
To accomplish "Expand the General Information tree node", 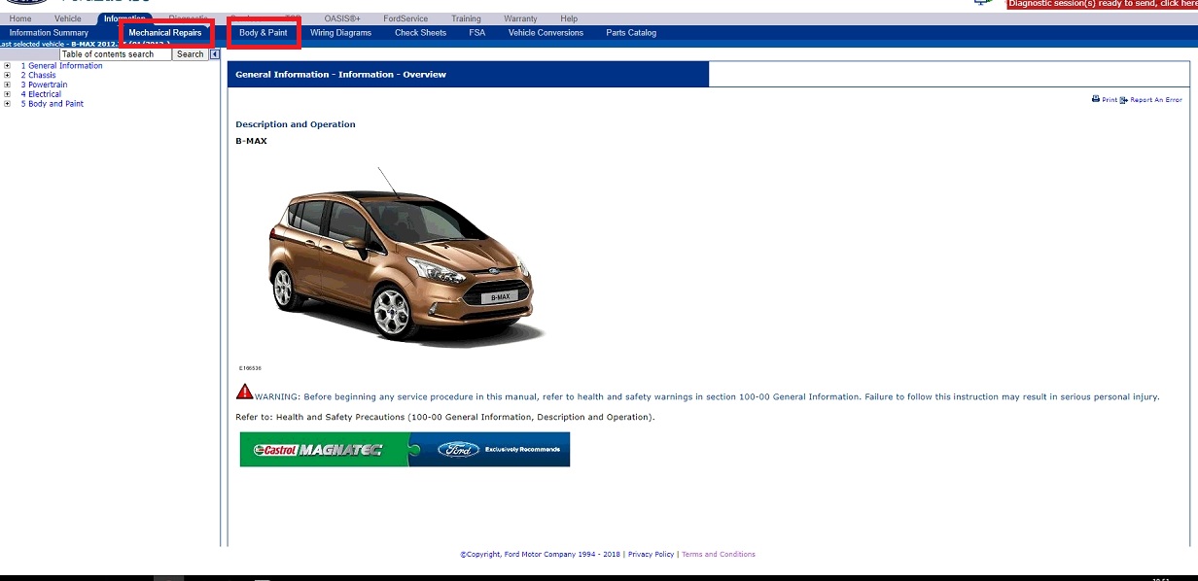I will 8,66.
